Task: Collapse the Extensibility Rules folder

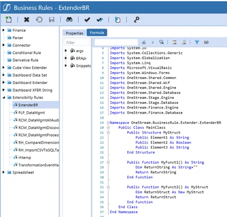Action: pyautogui.click(x=3, y=98)
